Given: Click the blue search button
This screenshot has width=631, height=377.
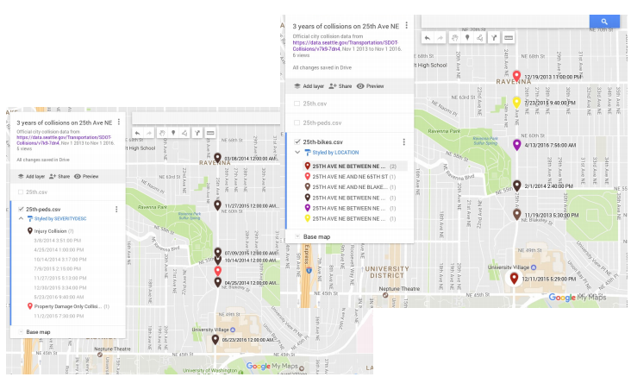Looking at the screenshot, I should [x=604, y=22].
